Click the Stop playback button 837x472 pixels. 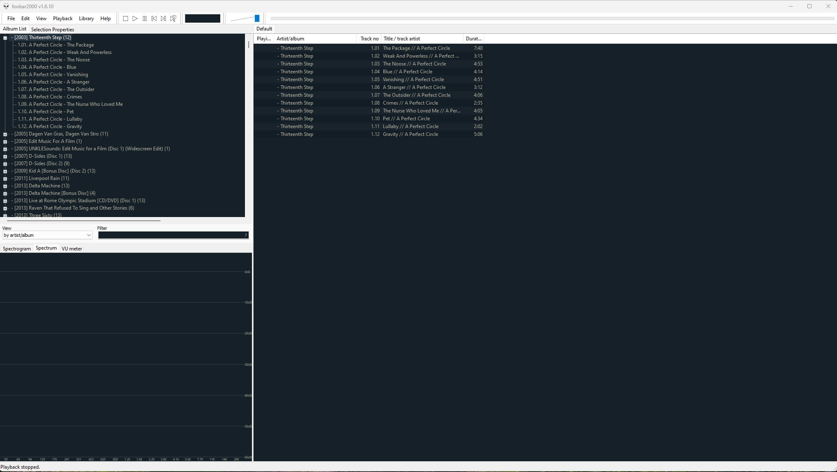(126, 19)
